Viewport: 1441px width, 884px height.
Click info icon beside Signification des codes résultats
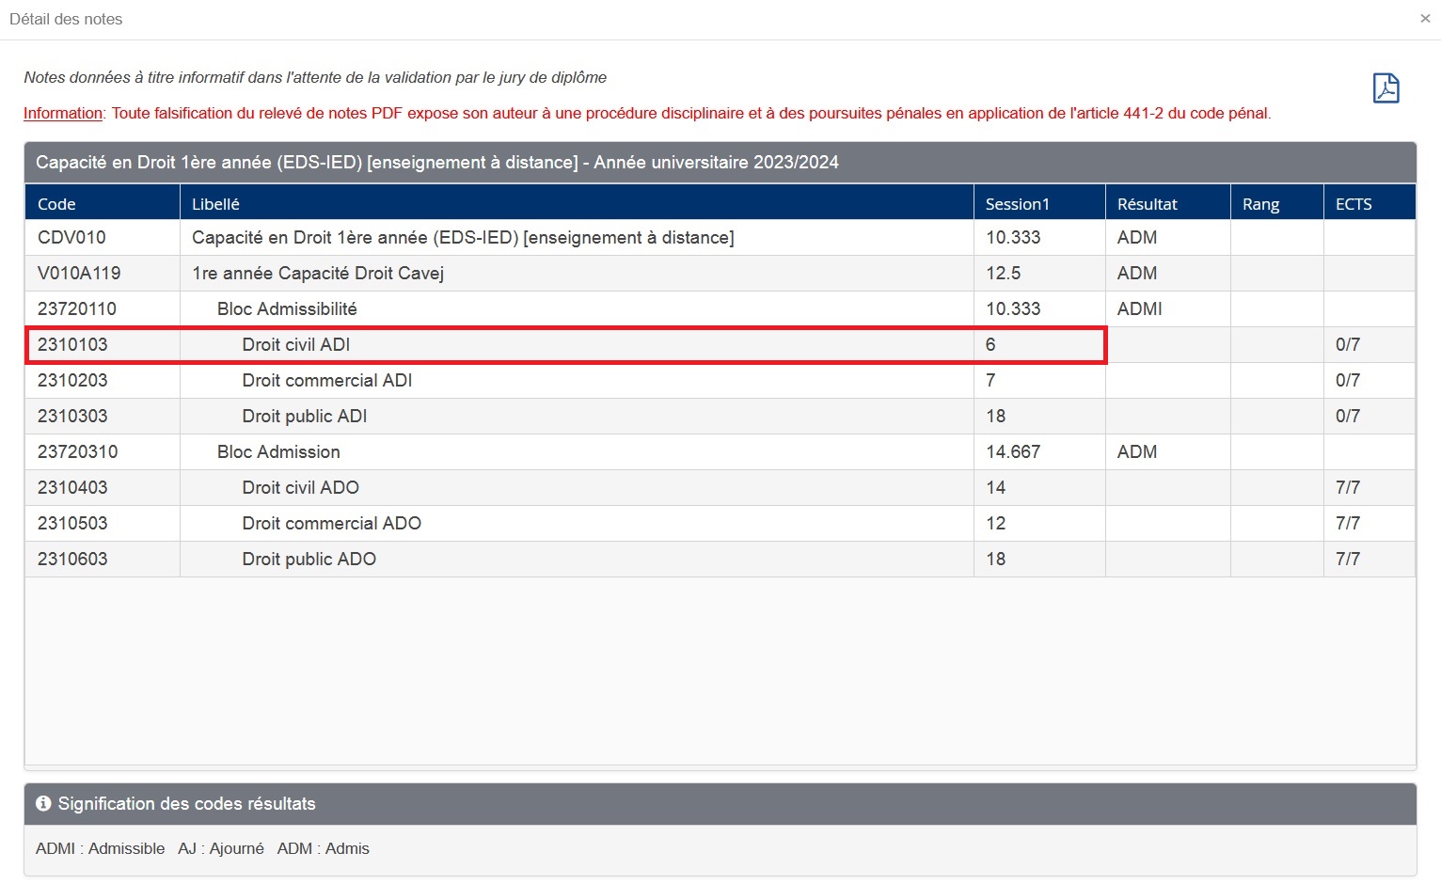point(43,804)
